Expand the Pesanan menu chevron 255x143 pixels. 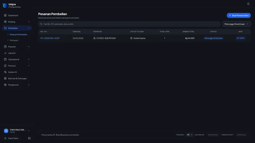(x=29, y=47)
